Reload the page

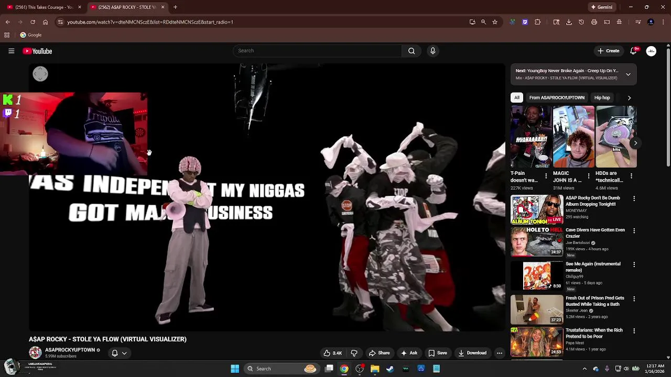[x=33, y=22]
